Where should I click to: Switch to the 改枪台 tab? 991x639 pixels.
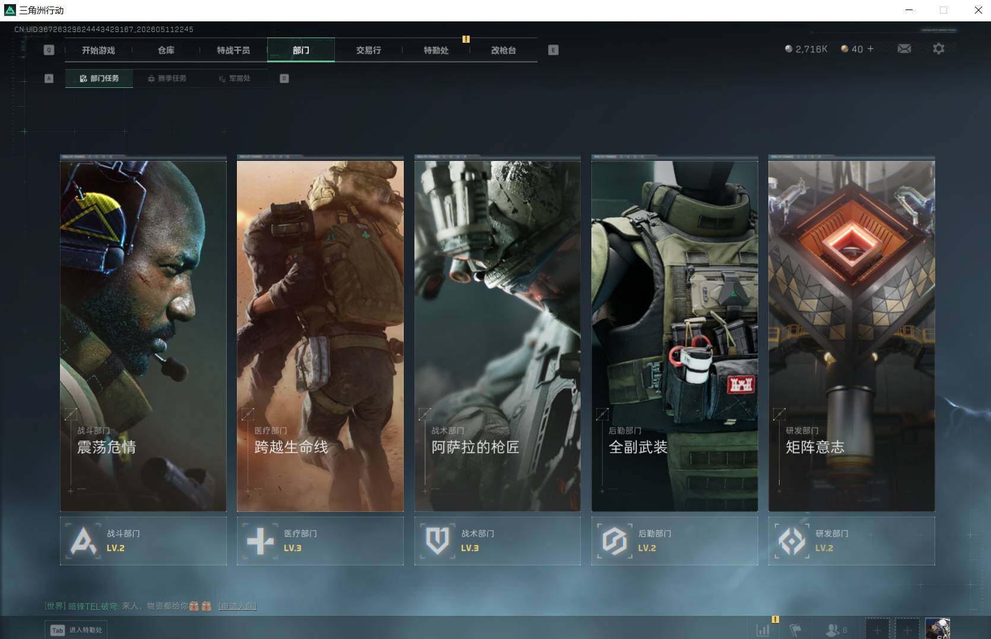coord(504,50)
